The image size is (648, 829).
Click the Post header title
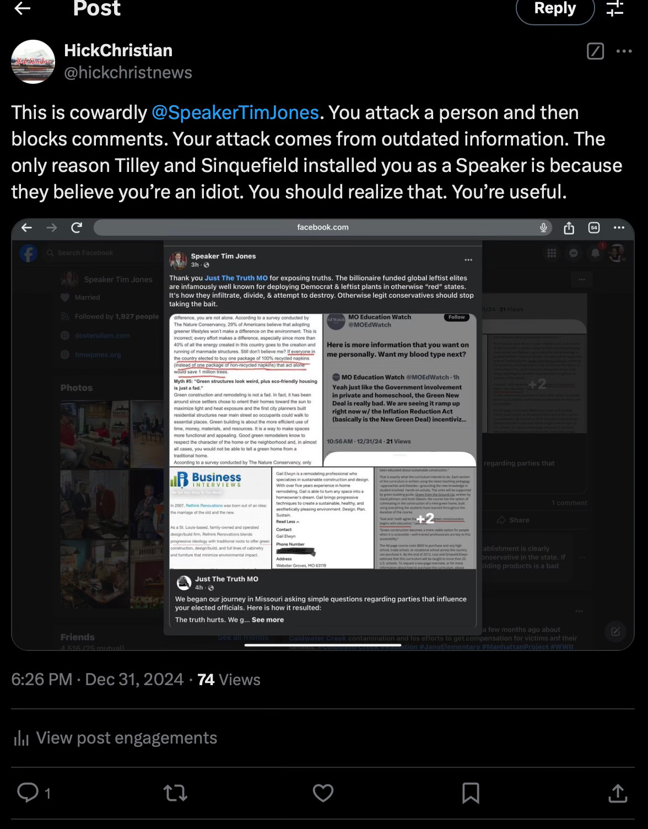(97, 8)
